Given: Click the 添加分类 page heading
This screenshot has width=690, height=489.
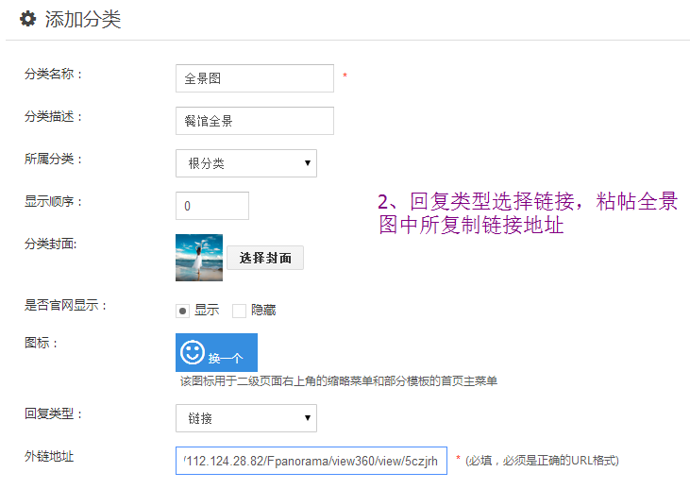Looking at the screenshot, I should click(83, 19).
